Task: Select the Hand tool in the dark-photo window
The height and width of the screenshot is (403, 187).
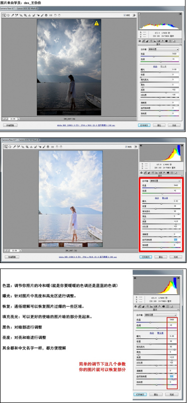Action: tap(8, 15)
